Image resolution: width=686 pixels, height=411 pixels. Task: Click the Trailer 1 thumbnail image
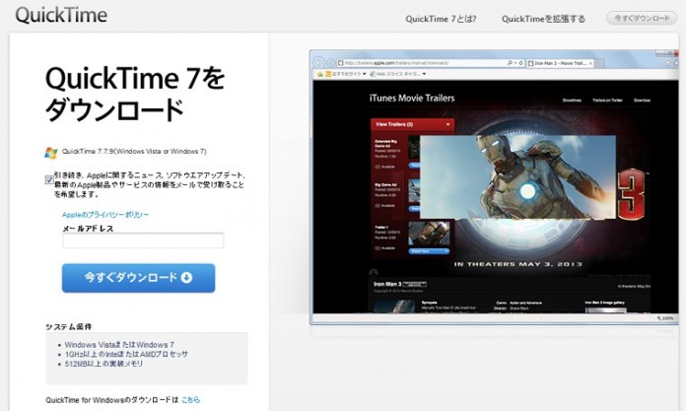(429, 234)
